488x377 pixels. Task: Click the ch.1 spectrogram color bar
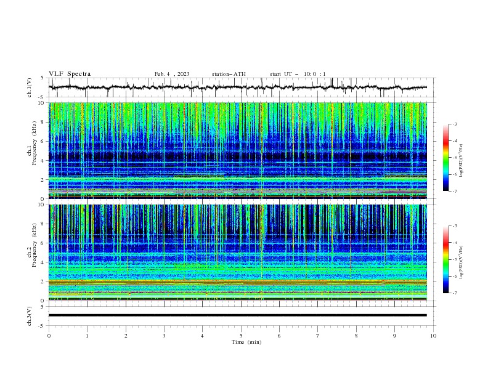(x=445, y=158)
